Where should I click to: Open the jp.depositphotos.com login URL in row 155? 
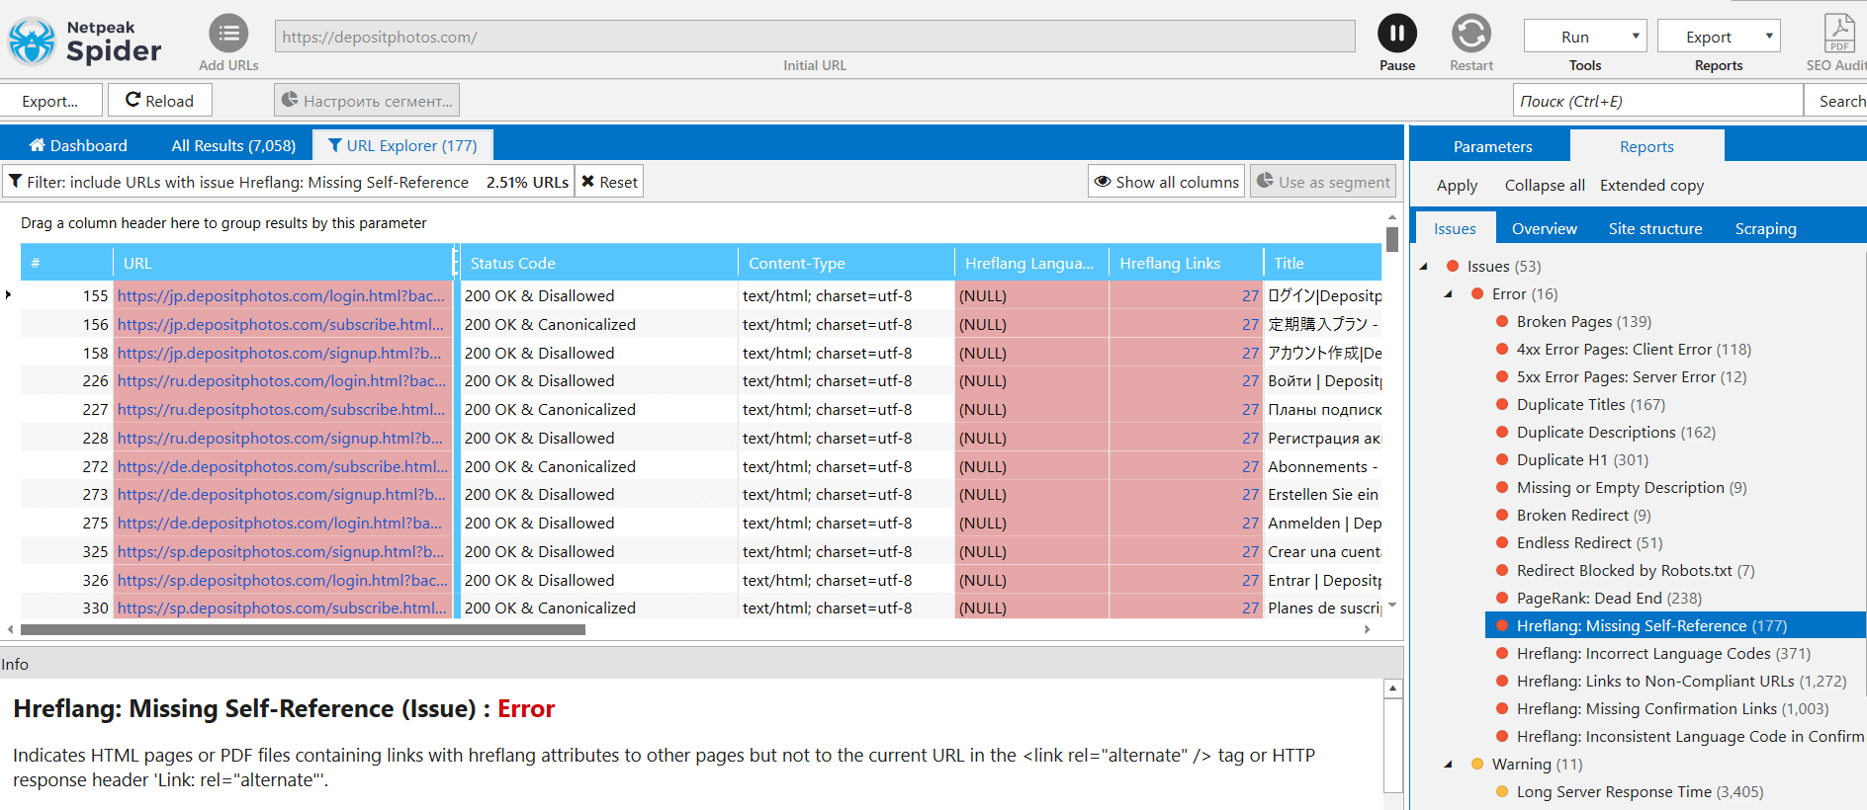(281, 295)
